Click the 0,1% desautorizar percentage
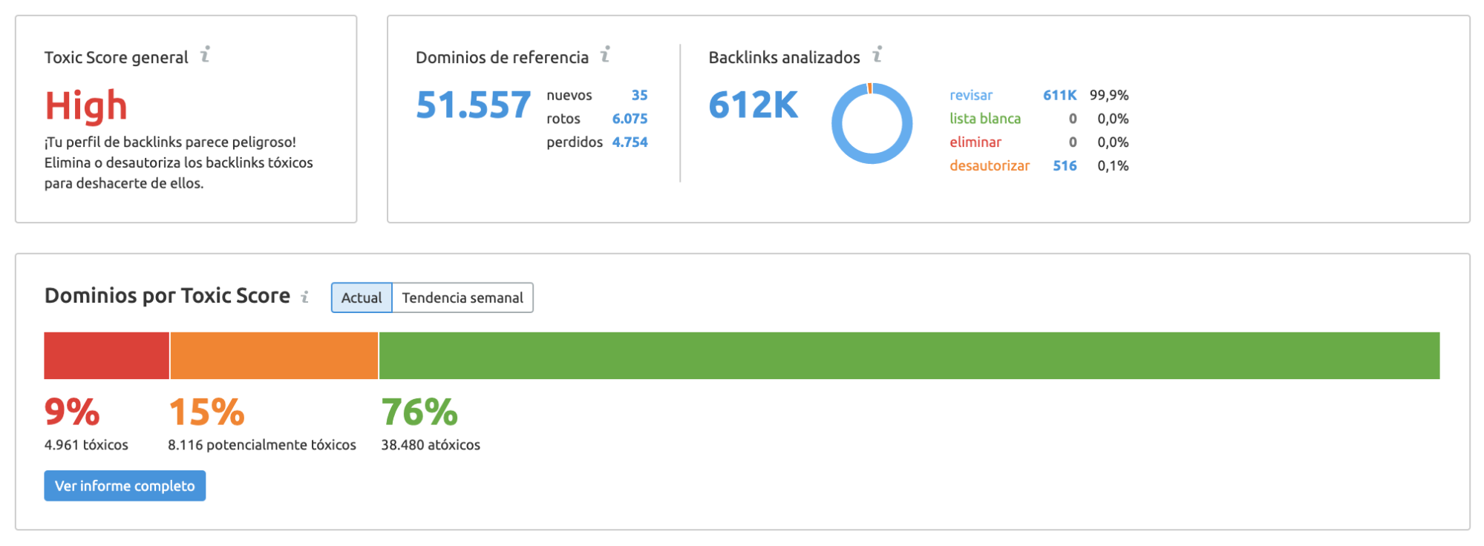This screenshot has width=1484, height=546. 1113,166
